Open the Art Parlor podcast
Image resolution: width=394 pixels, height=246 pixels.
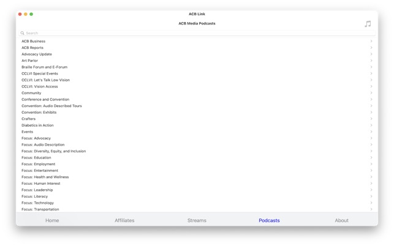(x=197, y=61)
